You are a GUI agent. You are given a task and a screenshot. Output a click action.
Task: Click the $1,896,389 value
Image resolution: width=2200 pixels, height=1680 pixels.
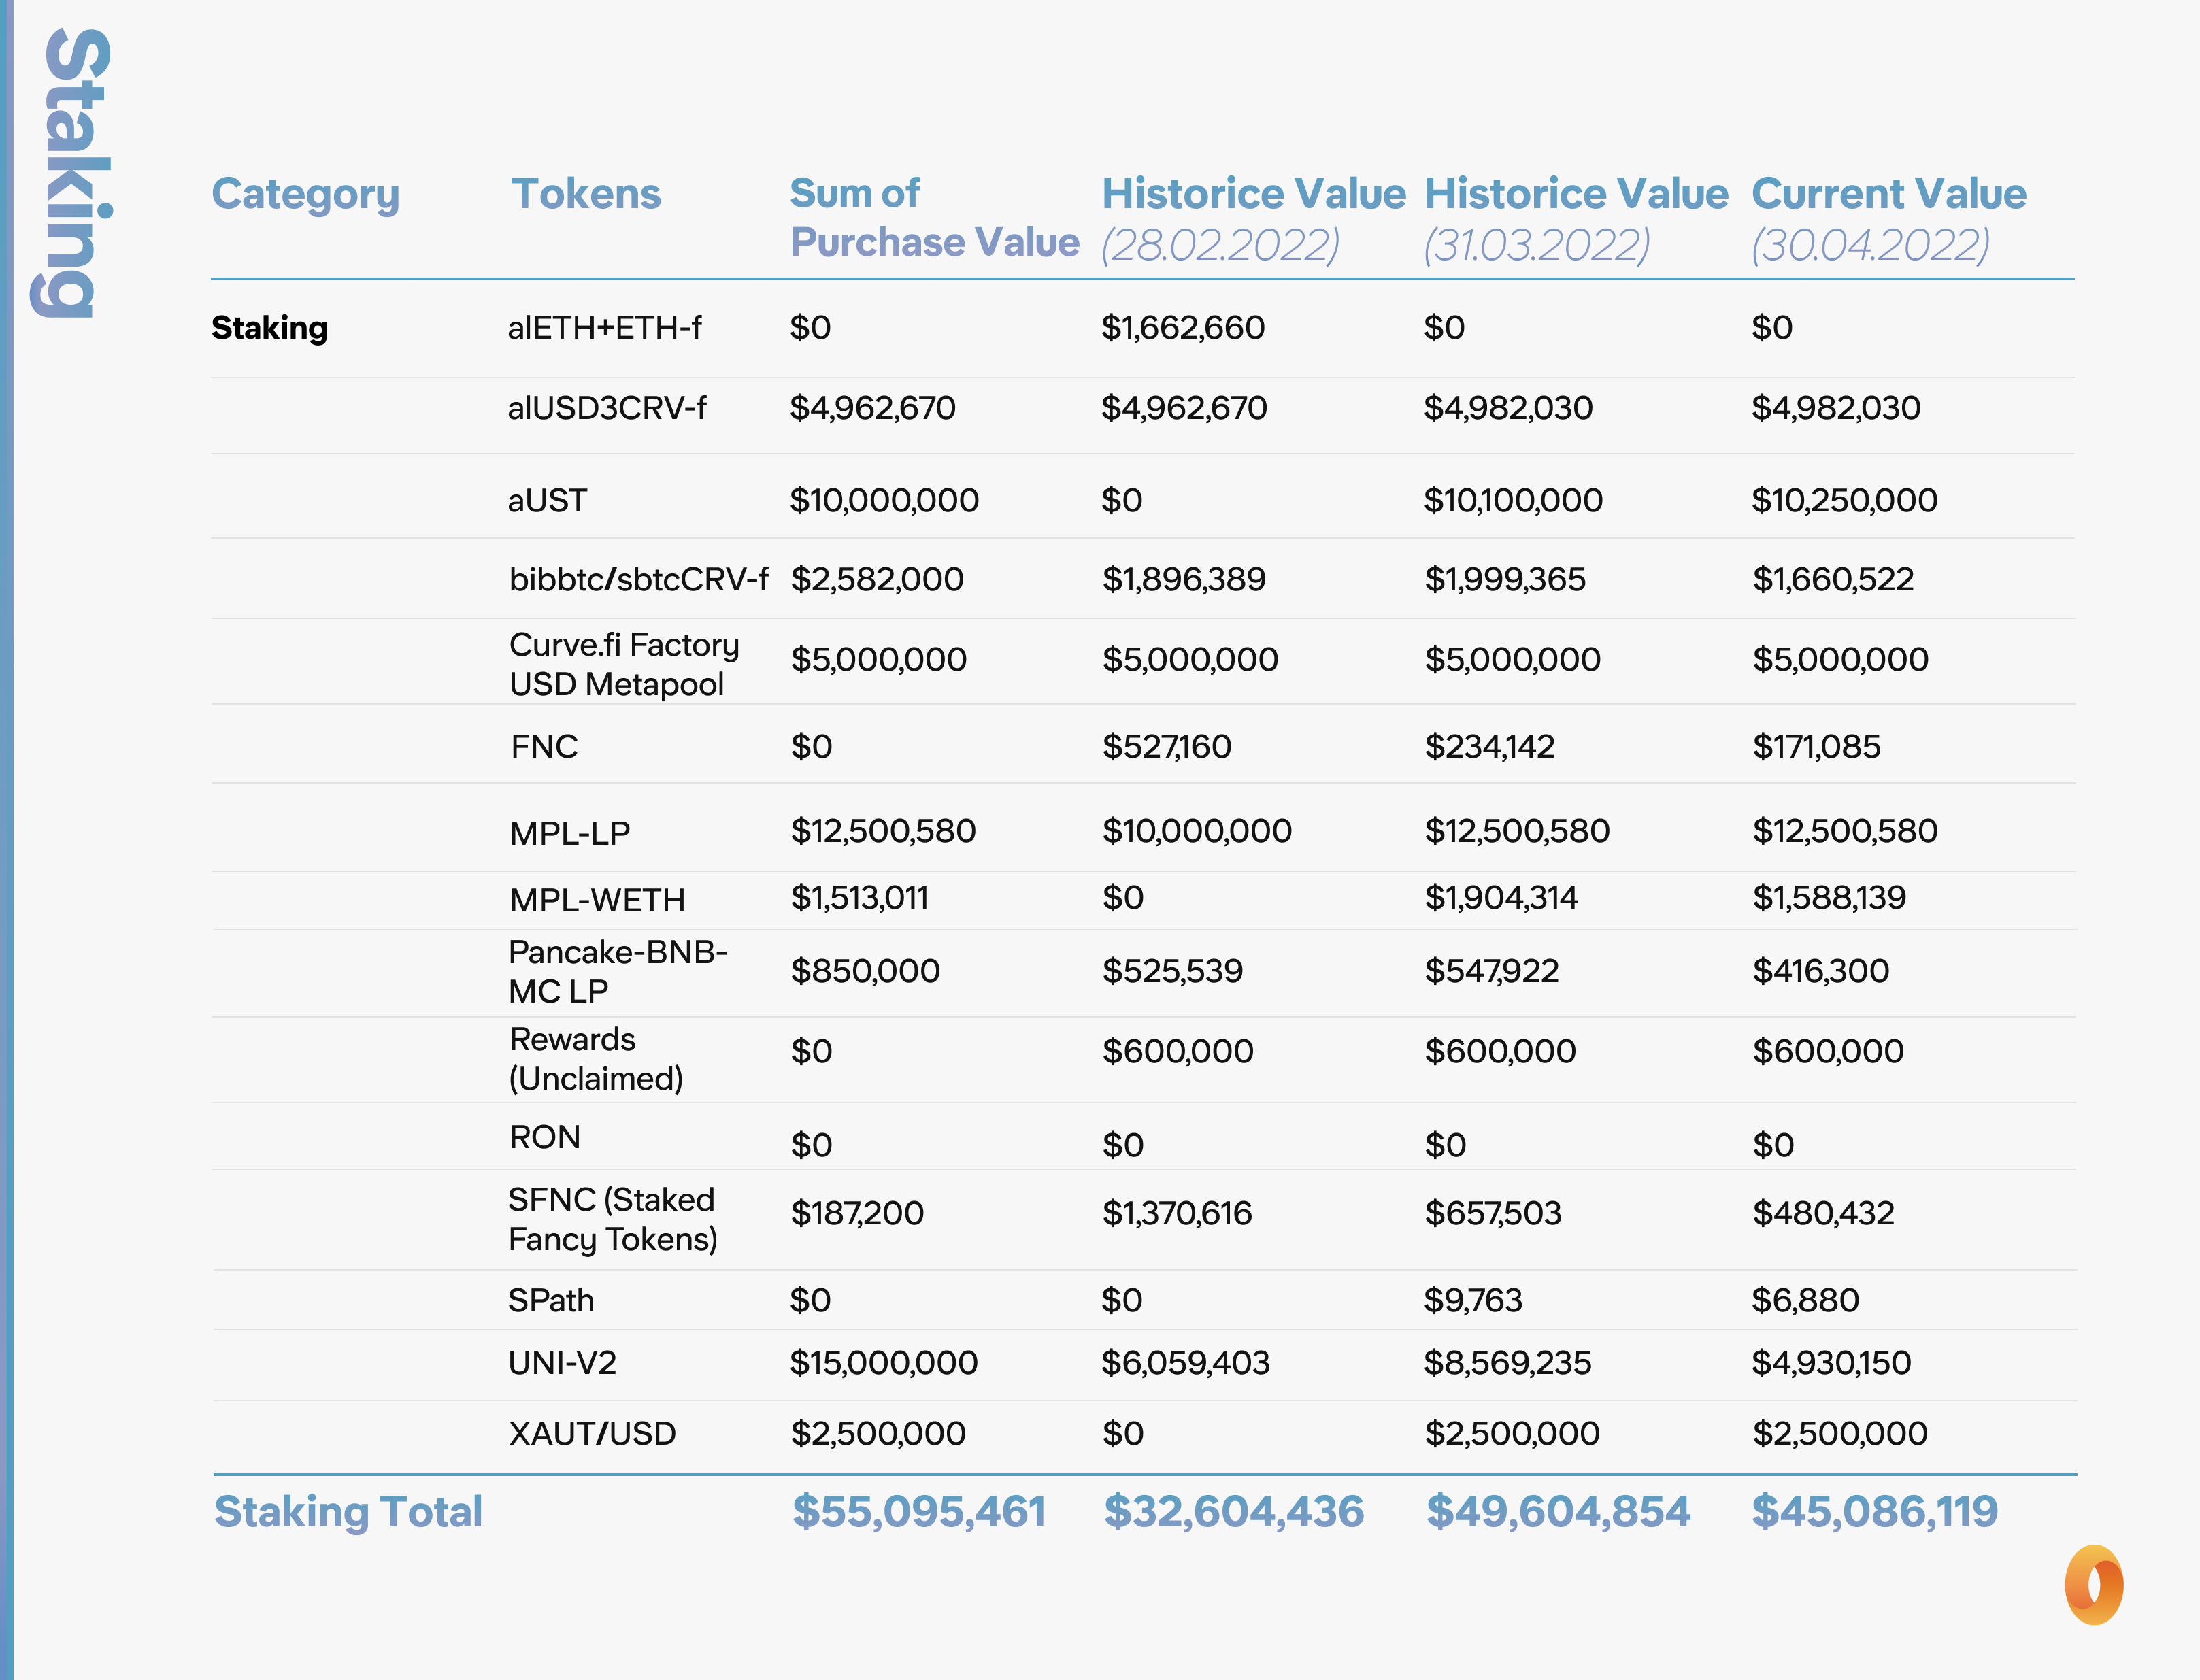point(1184,579)
